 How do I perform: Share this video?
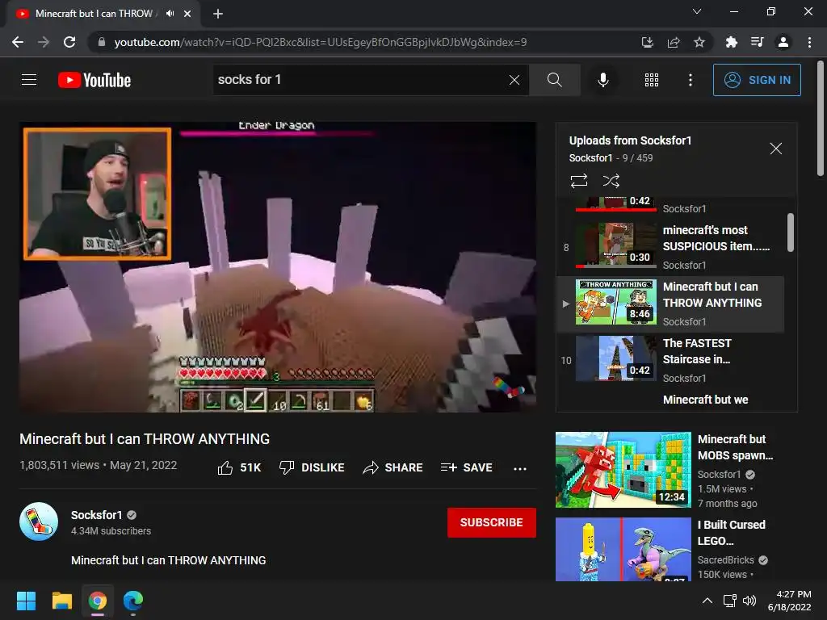click(x=393, y=467)
